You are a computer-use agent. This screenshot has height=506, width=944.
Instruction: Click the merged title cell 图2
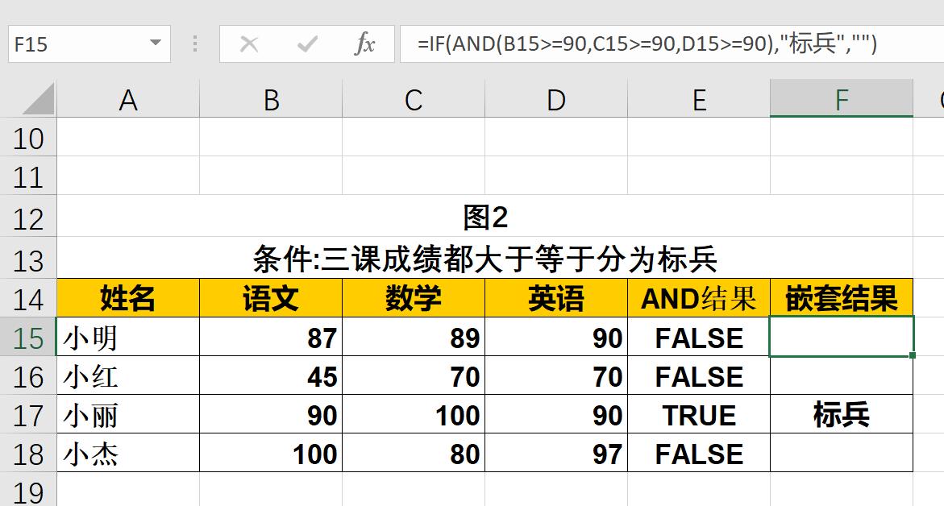484,217
